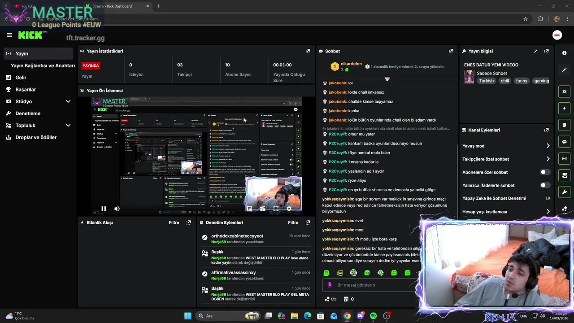574x323 pixels.
Task: Toggle the lightning activity widget in right sidebar
Action: pos(564,108)
